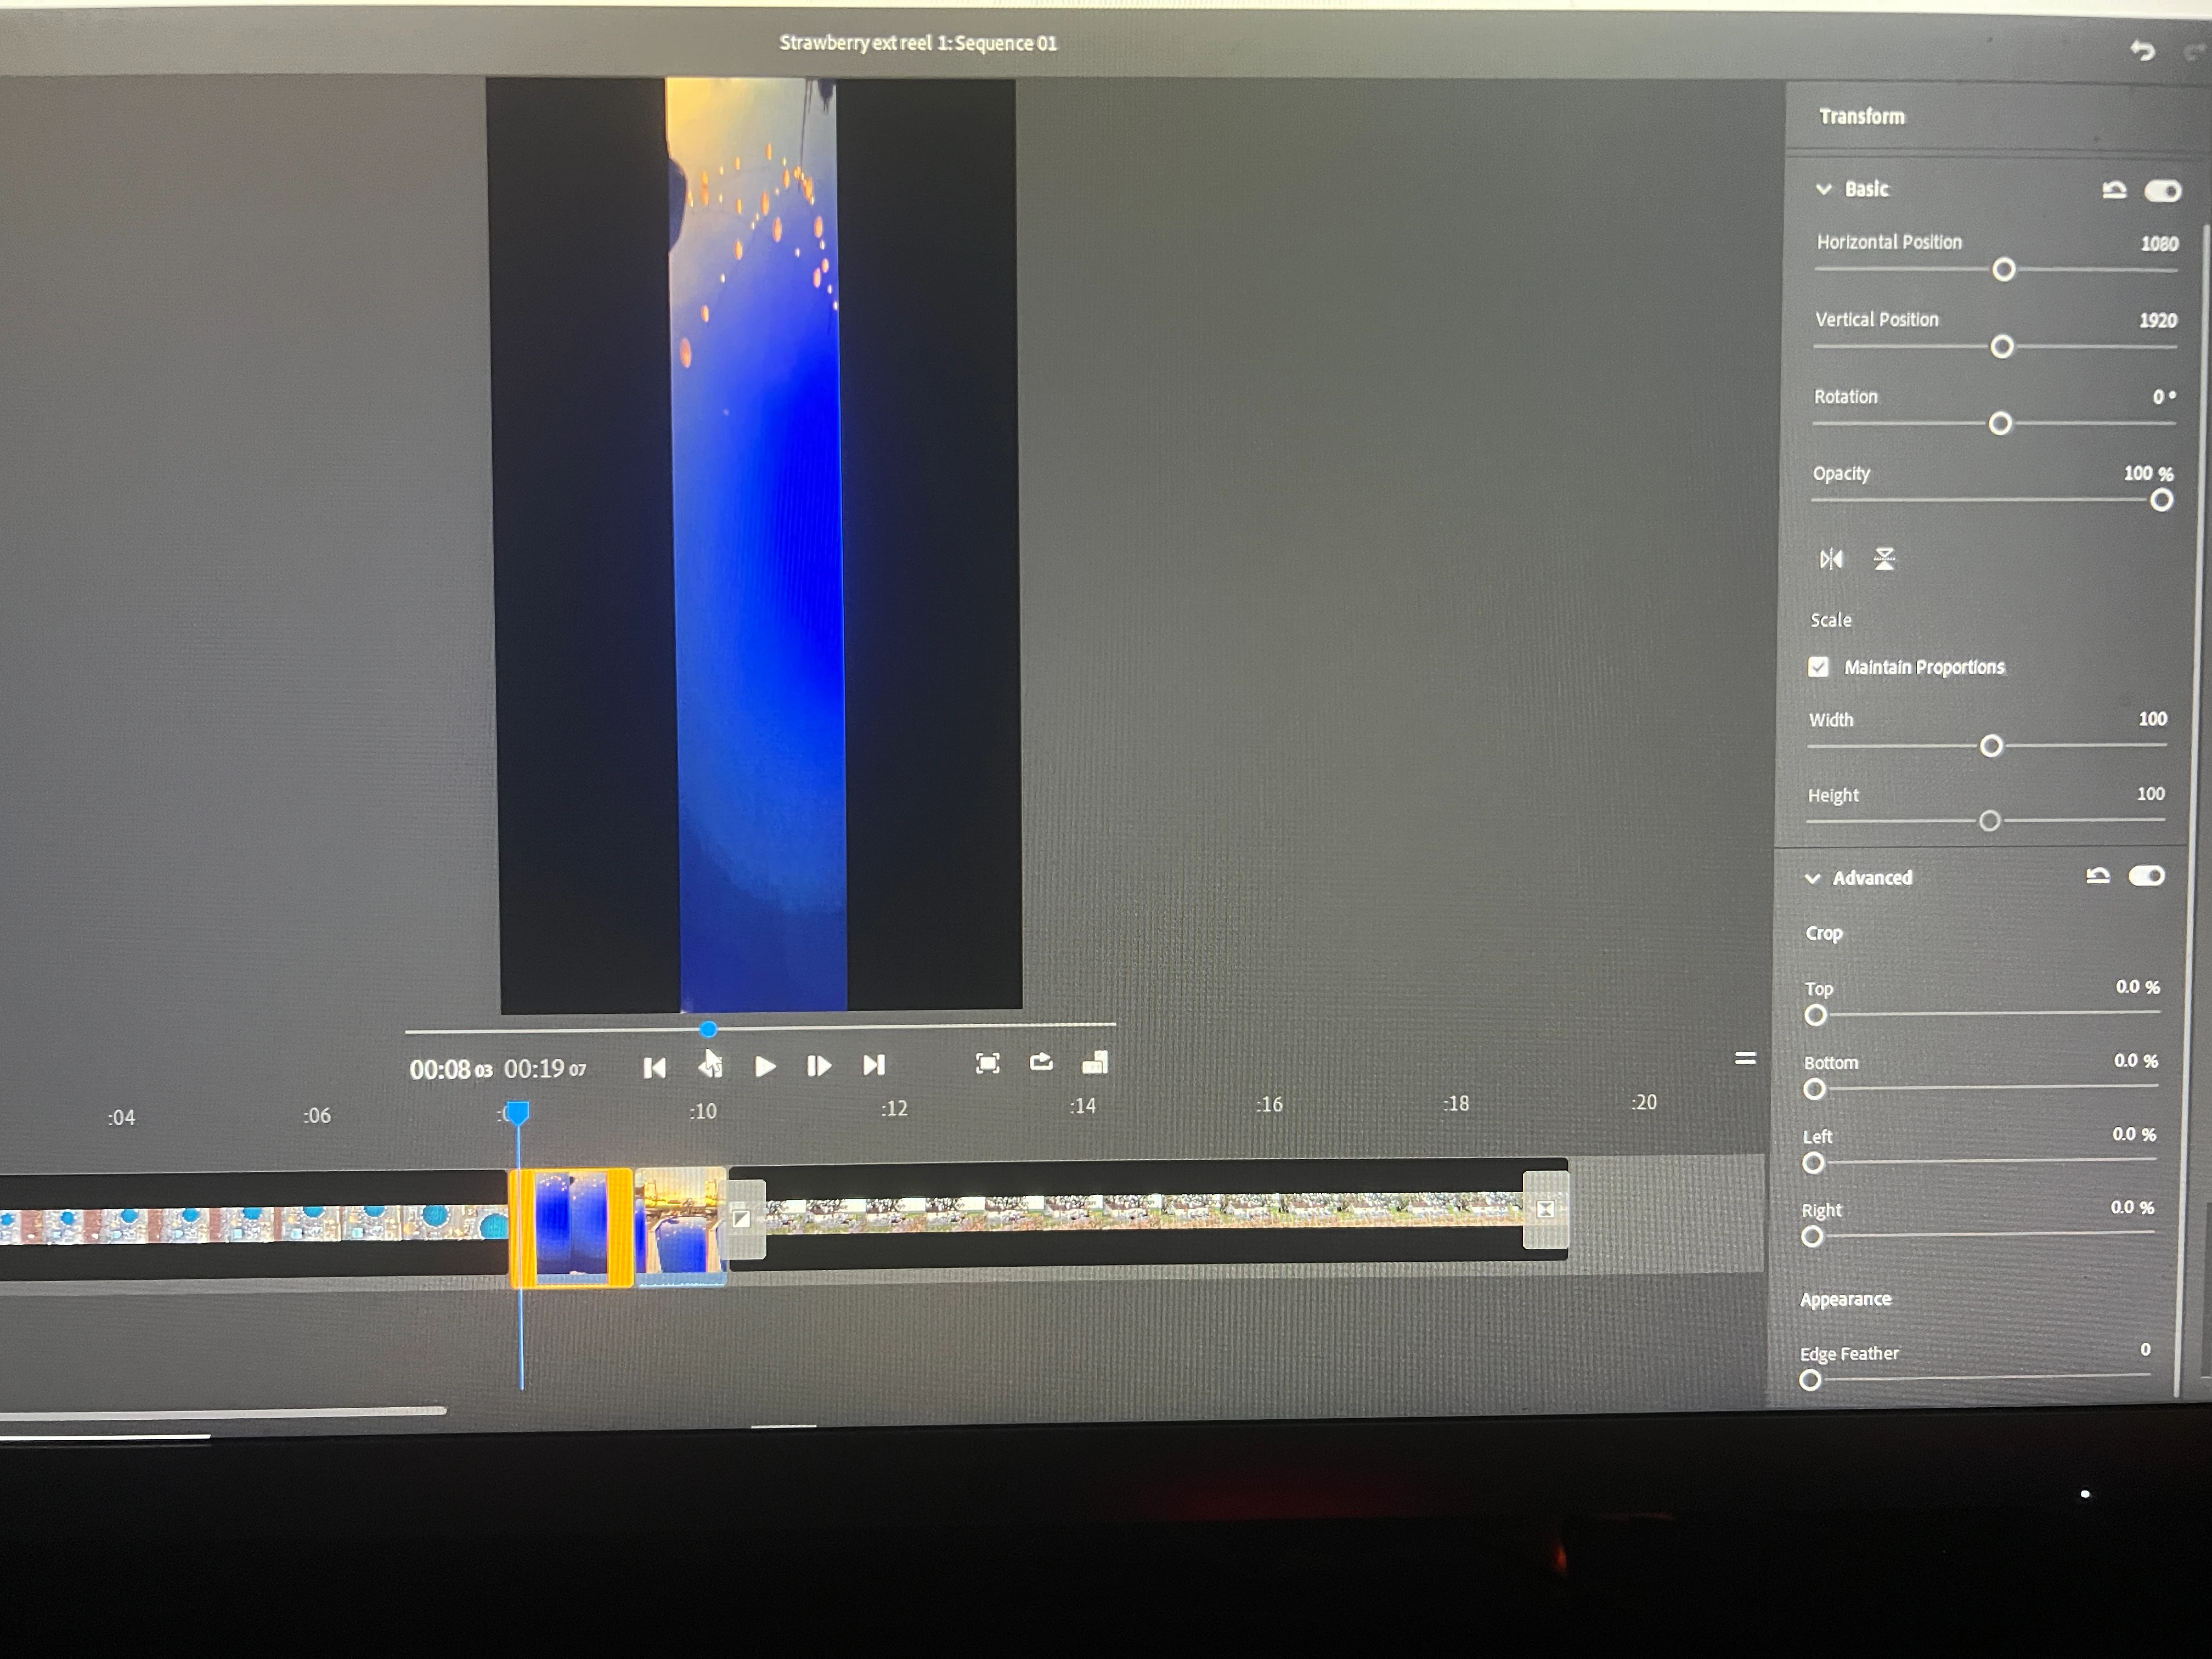This screenshot has width=2212, height=1659.
Task: Play the sequence preview
Action: tap(765, 1067)
